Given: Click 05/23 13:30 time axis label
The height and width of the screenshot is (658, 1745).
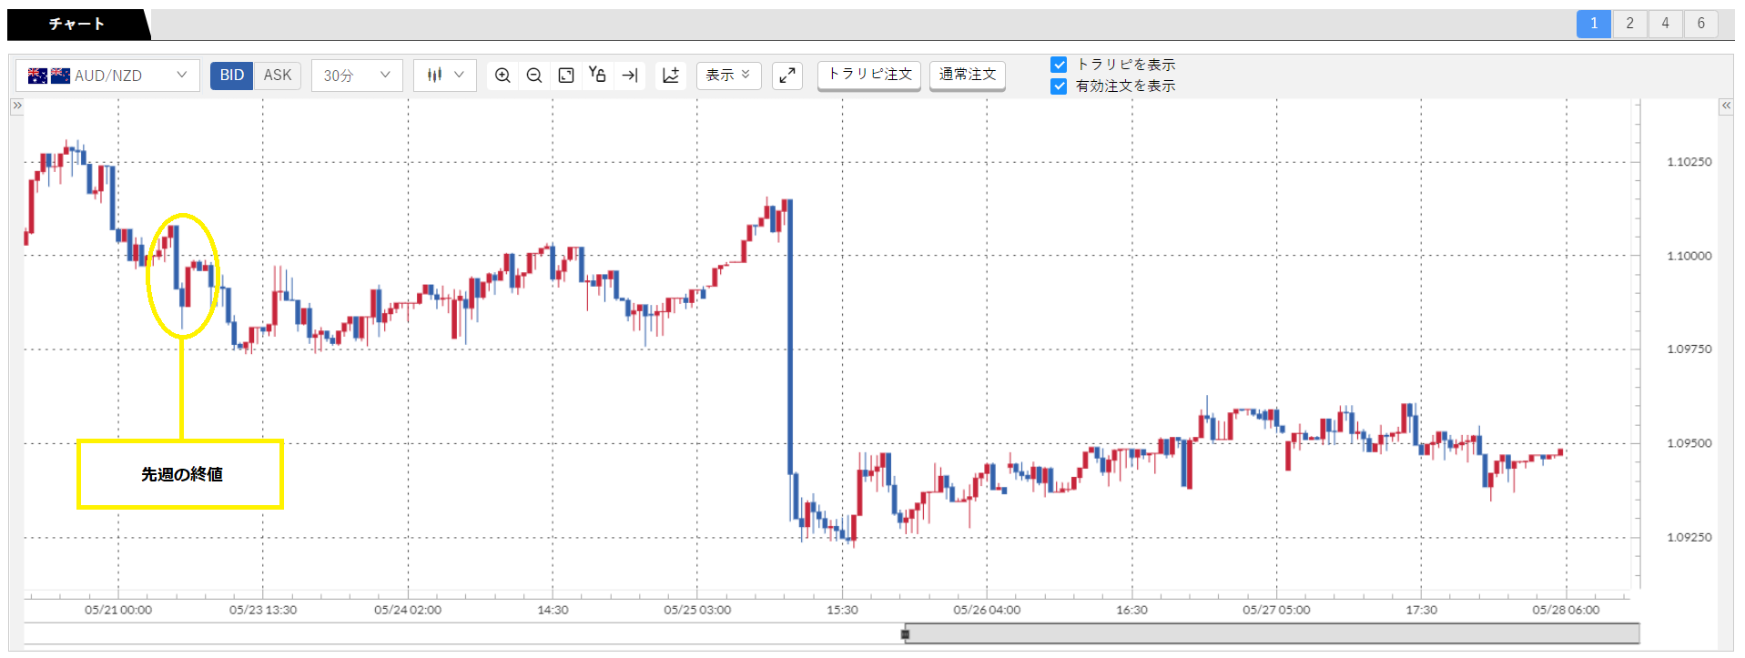Looking at the screenshot, I should pos(263,610).
